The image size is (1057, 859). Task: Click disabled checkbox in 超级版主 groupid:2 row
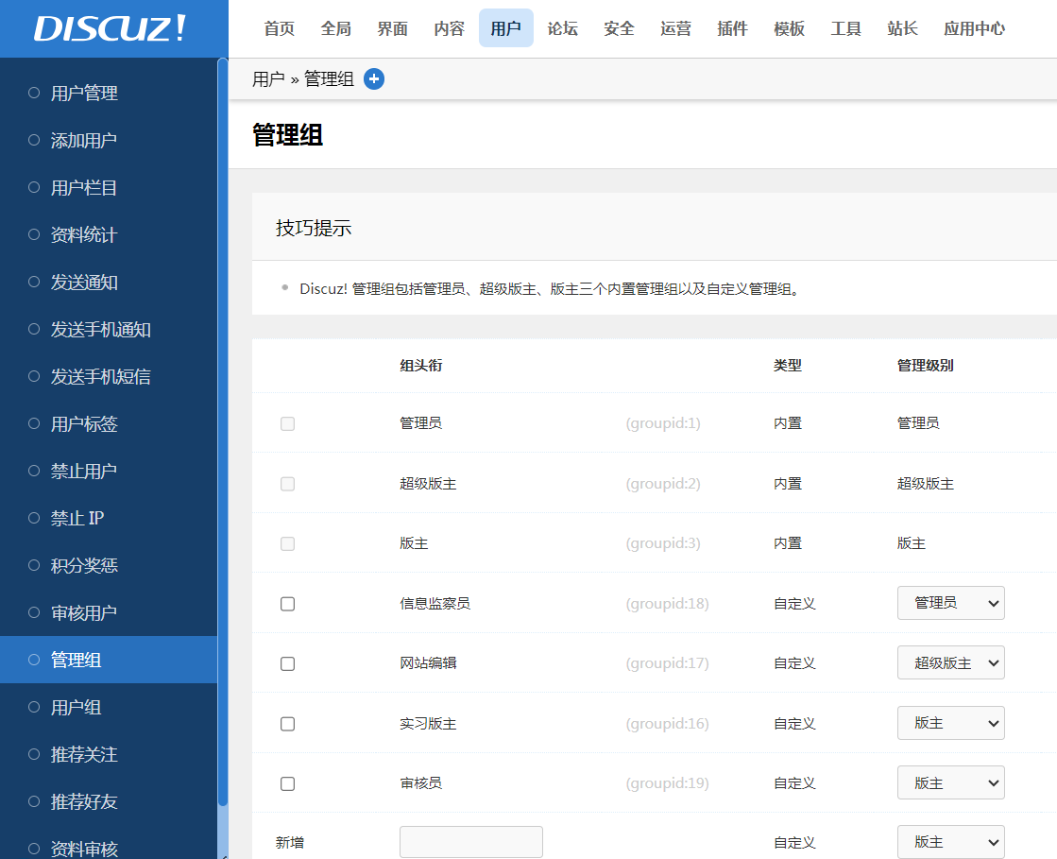(x=288, y=484)
